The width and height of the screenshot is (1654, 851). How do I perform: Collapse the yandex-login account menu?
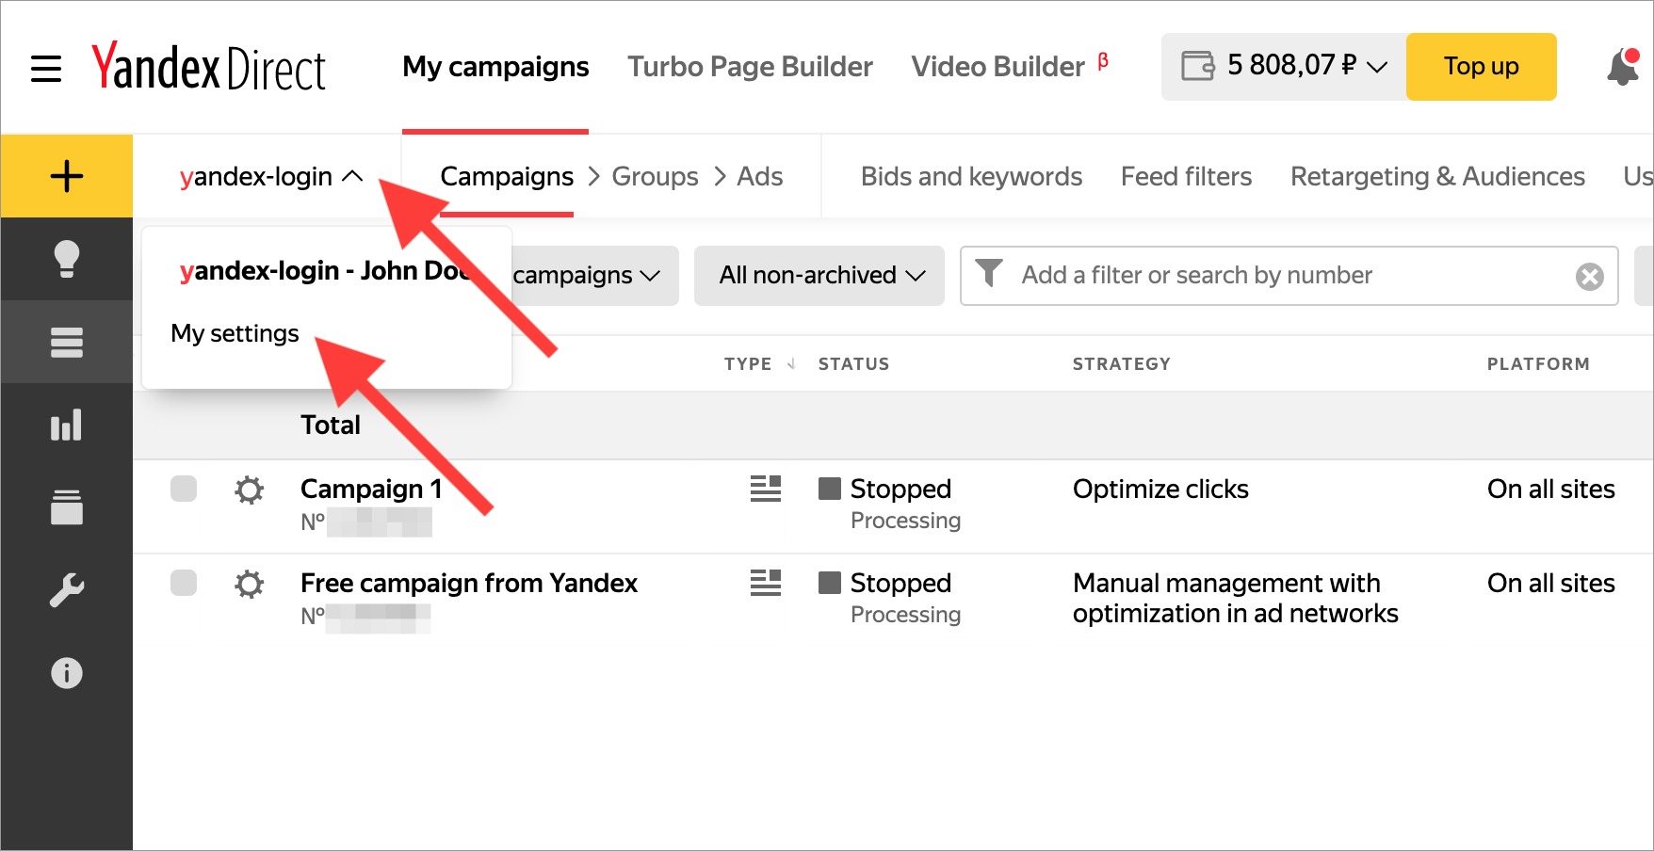[x=270, y=177]
